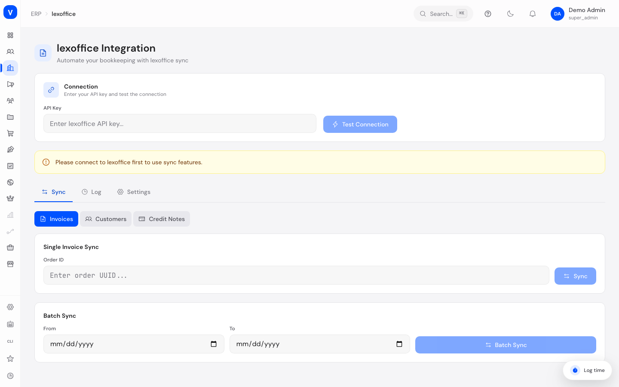The height and width of the screenshot is (387, 619).
Task: Focus the From date input
Action: tap(134, 344)
